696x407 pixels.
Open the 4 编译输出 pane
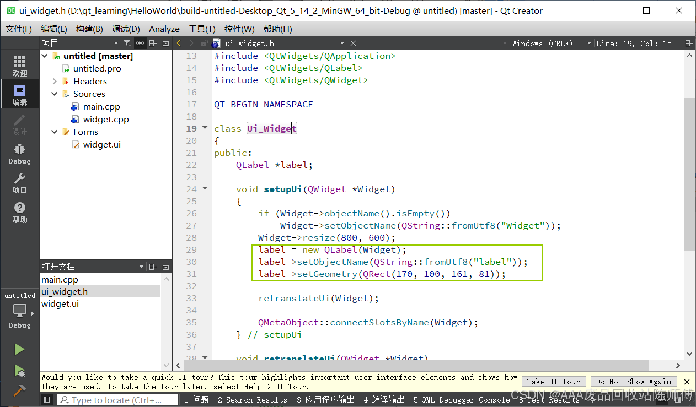click(384, 400)
